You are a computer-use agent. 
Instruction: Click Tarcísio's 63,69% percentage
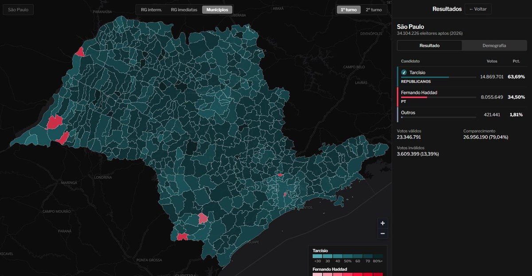coord(516,77)
